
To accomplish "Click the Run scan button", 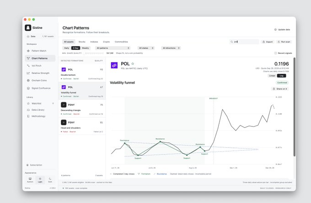I will [284, 42].
